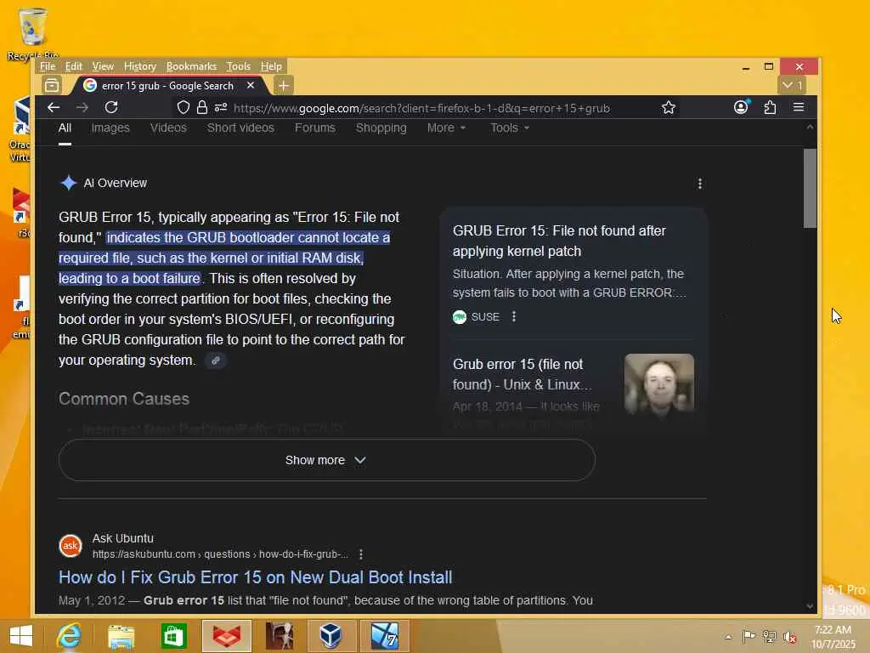Close the 'error 15 grub' tab
The width and height of the screenshot is (870, 653).
click(251, 86)
